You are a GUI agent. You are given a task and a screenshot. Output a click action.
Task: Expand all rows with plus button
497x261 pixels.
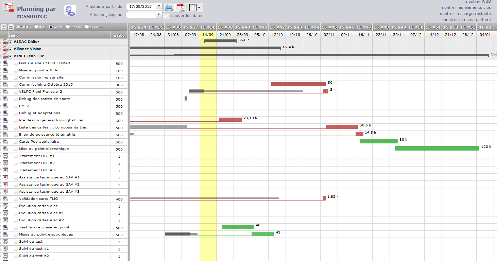(11, 27)
